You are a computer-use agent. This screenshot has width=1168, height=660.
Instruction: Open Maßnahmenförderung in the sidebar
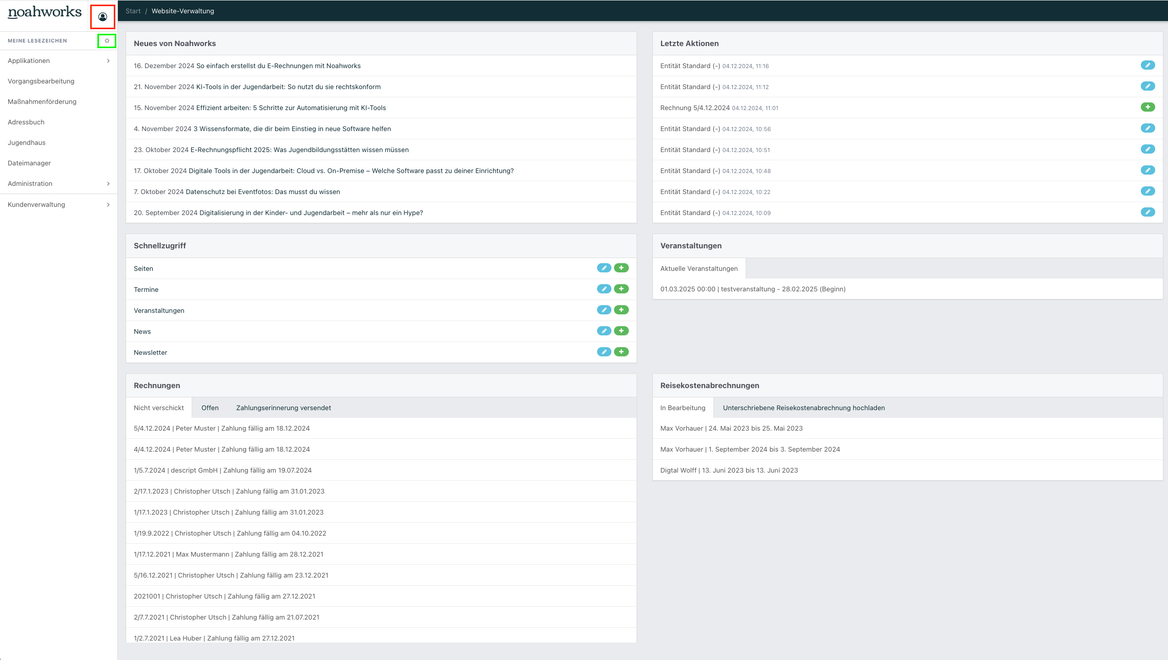[42, 102]
